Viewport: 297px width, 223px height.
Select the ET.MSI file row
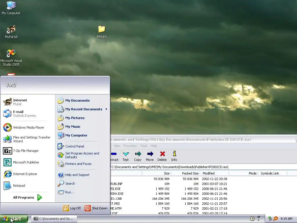click(x=203, y=204)
